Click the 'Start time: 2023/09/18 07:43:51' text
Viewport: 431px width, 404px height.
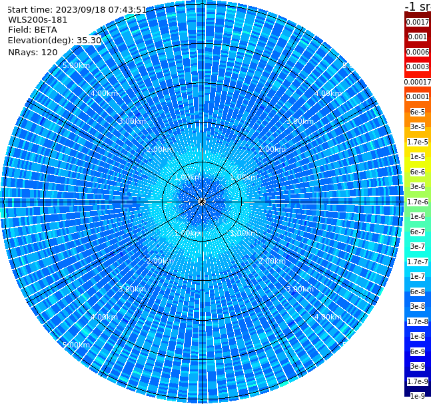77,10
